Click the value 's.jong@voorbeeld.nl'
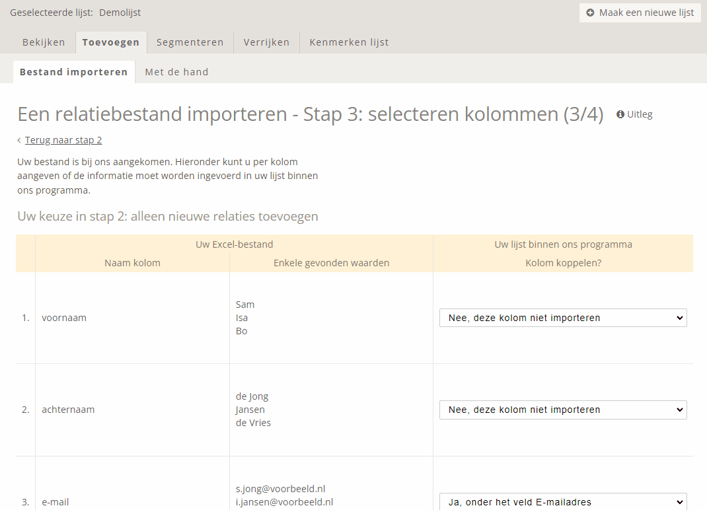Viewport: 707px width, 510px height. click(x=280, y=489)
